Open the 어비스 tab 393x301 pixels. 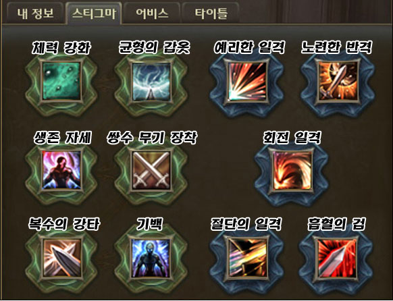pos(152,13)
